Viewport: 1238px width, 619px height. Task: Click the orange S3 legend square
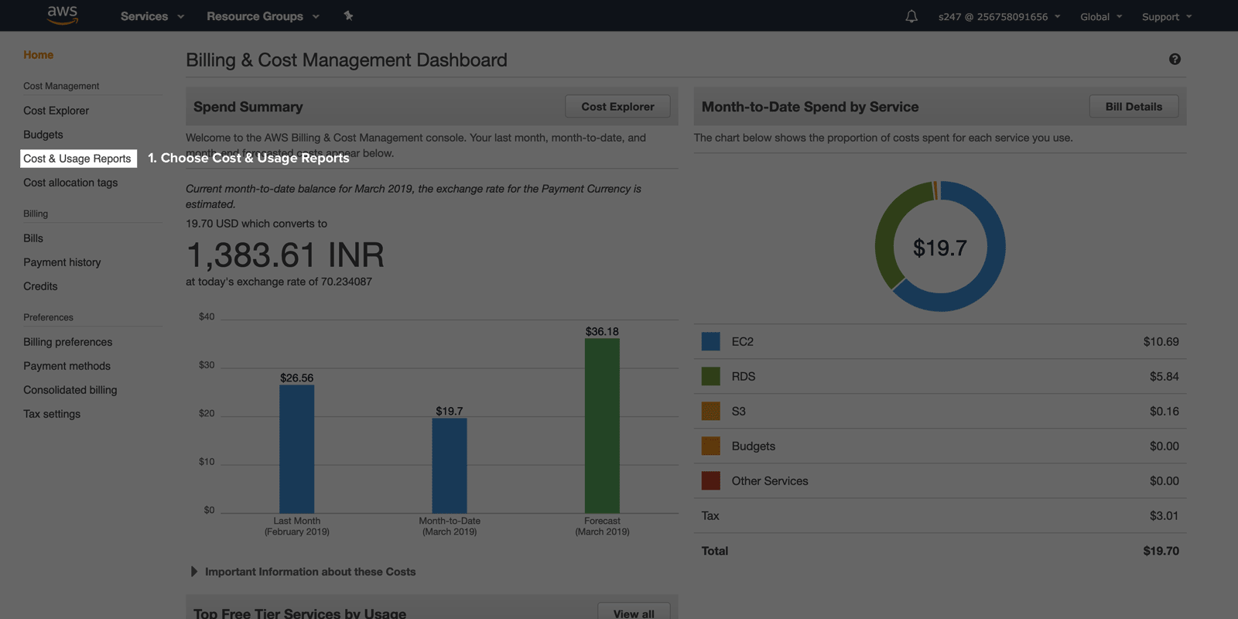710,411
